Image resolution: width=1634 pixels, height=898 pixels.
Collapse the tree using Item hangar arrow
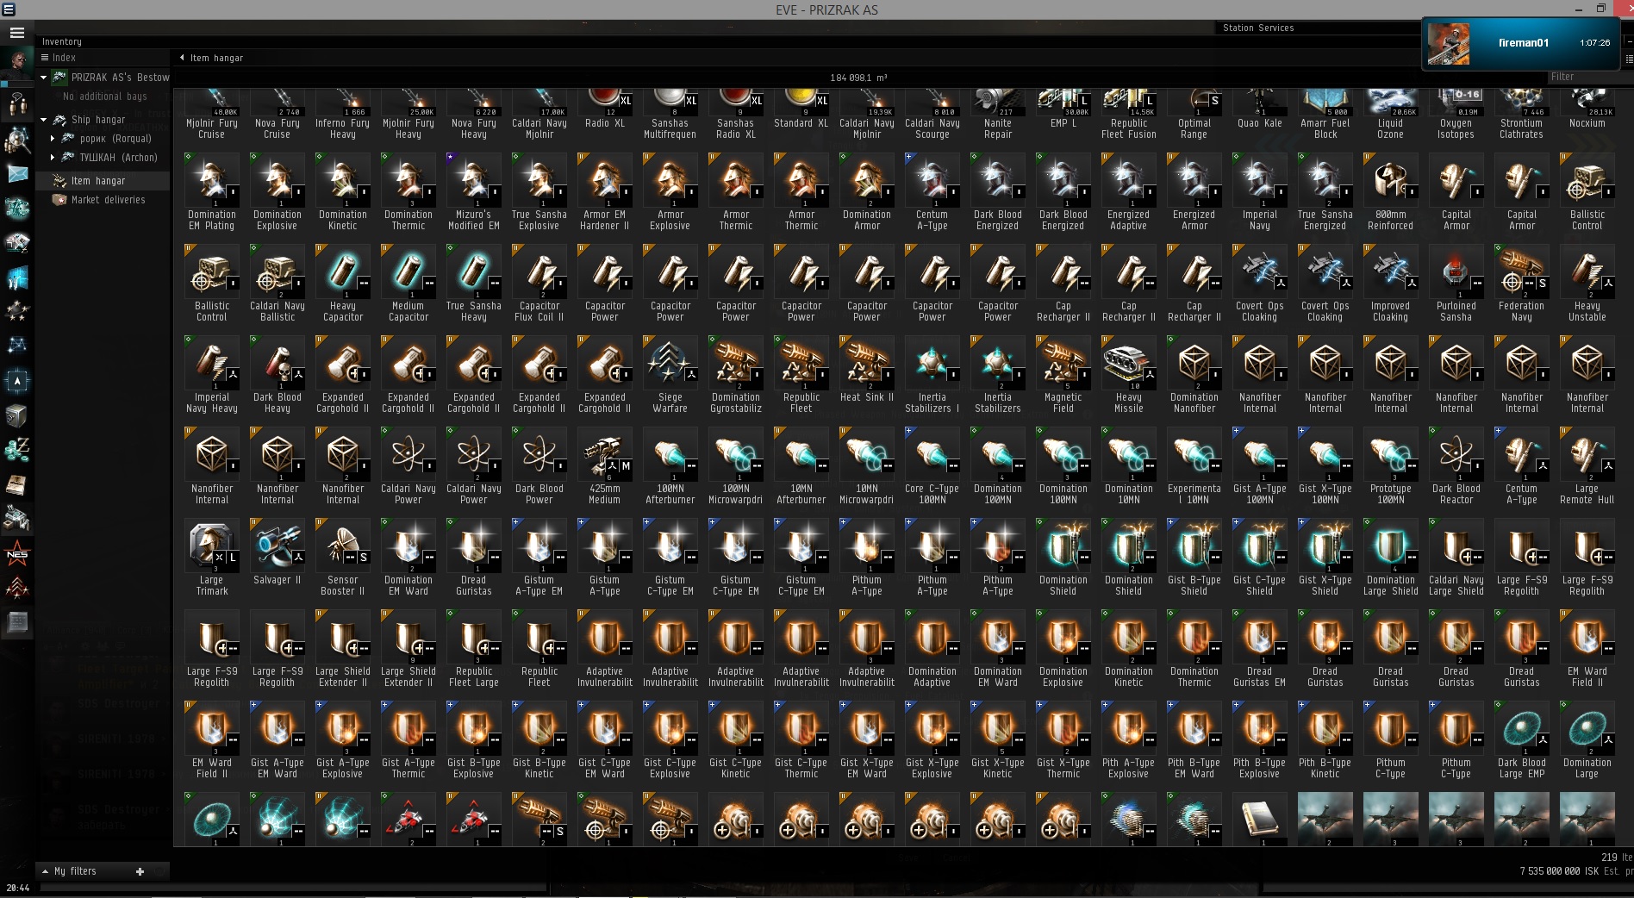182,58
